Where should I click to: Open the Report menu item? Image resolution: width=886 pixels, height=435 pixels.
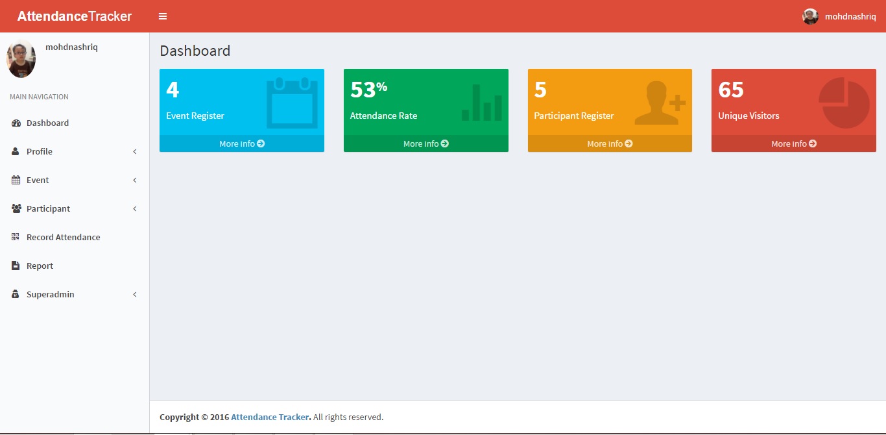click(40, 266)
